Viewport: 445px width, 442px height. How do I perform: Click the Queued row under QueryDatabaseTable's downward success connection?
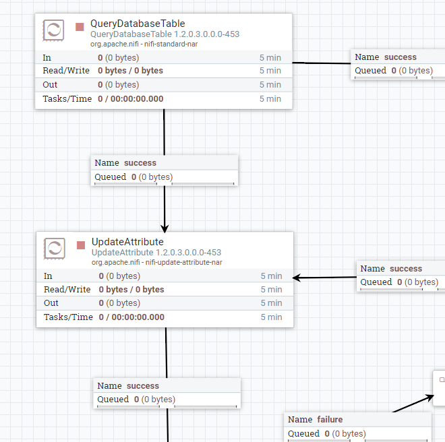[x=165, y=177]
